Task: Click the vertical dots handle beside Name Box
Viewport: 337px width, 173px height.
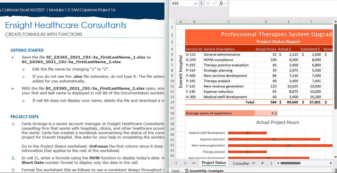Action: pos(201,3)
